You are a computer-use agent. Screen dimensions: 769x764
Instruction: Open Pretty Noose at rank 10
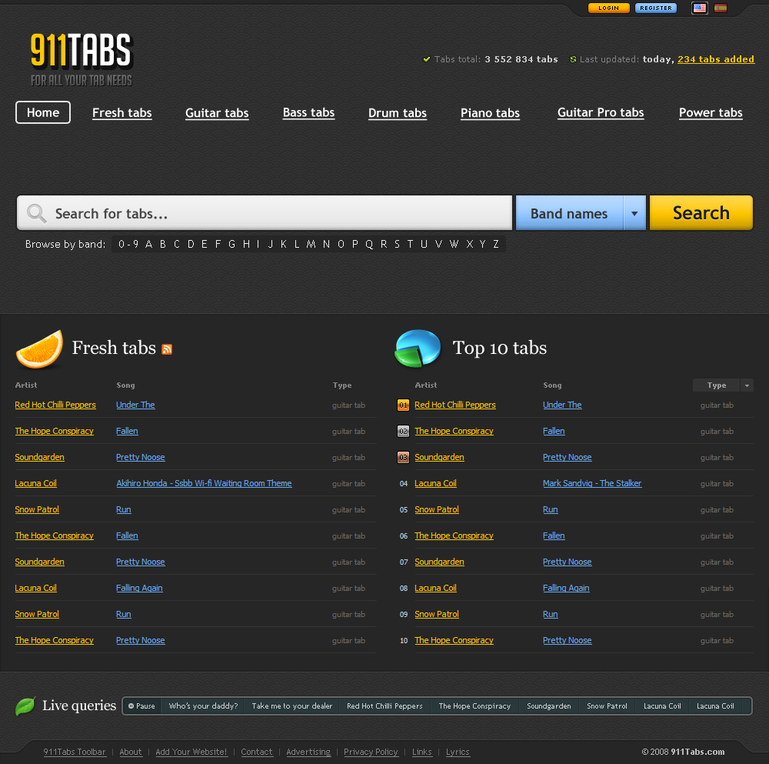click(568, 640)
